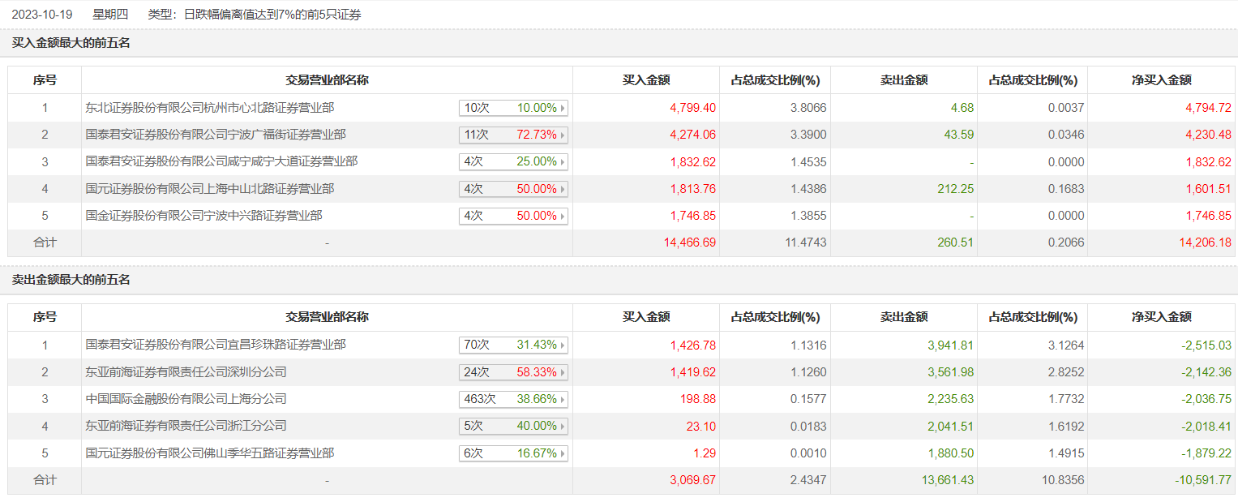Expand the 5次 40.00% dropdown

(x=513, y=426)
